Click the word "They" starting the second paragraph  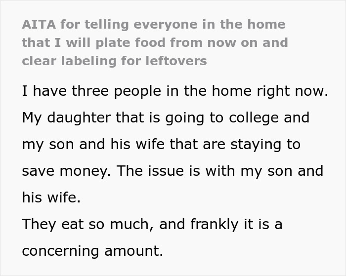pyautogui.click(x=39, y=224)
